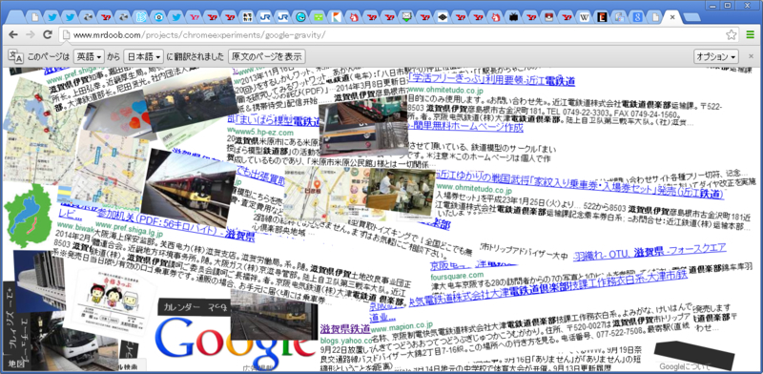Click the 原文のページを表示 button
The image size is (763, 374).
point(267,56)
